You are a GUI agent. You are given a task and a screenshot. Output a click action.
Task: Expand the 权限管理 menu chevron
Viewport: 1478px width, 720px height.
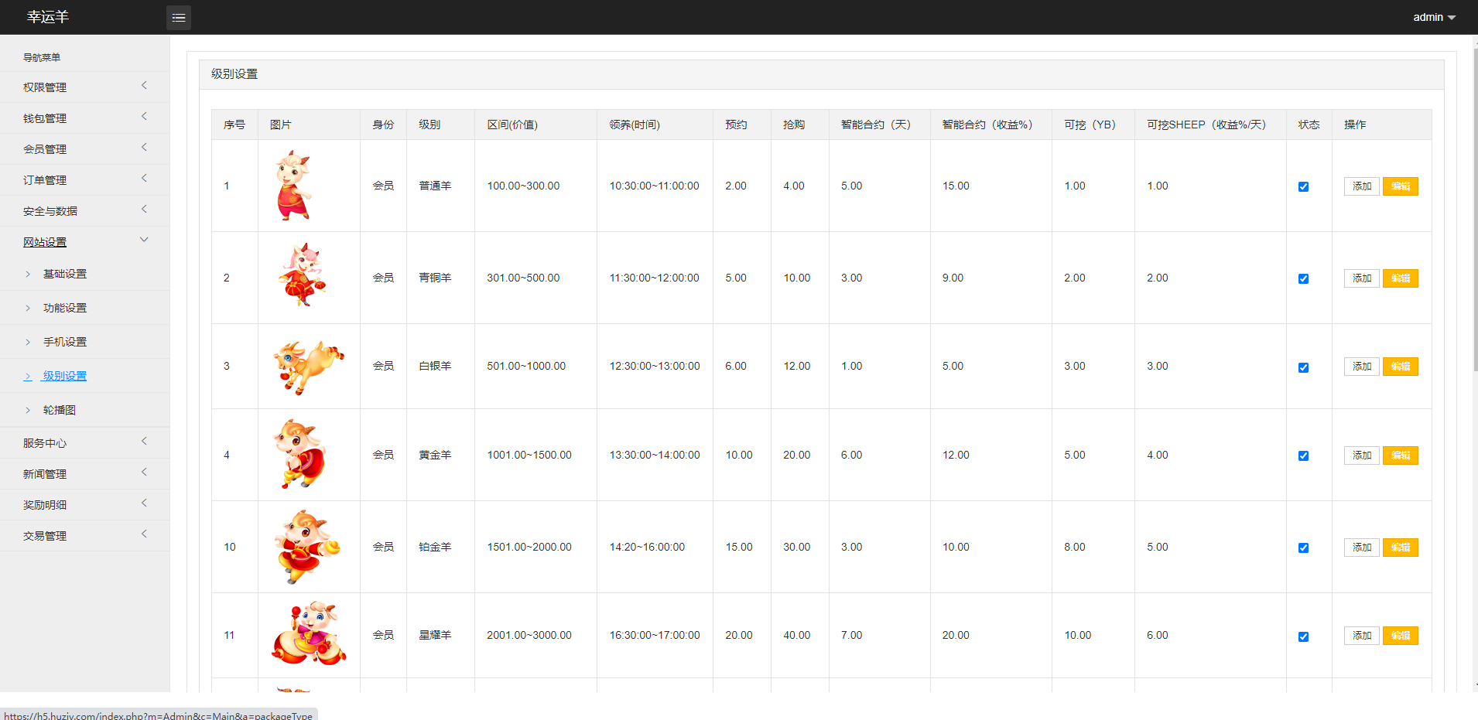pyautogui.click(x=144, y=86)
